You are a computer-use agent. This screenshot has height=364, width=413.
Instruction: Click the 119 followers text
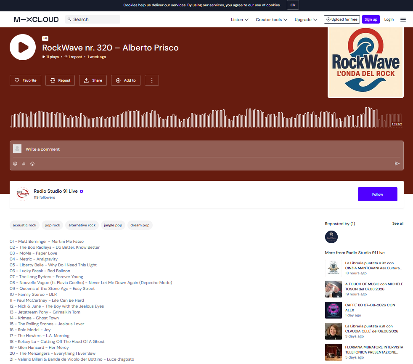click(x=44, y=197)
